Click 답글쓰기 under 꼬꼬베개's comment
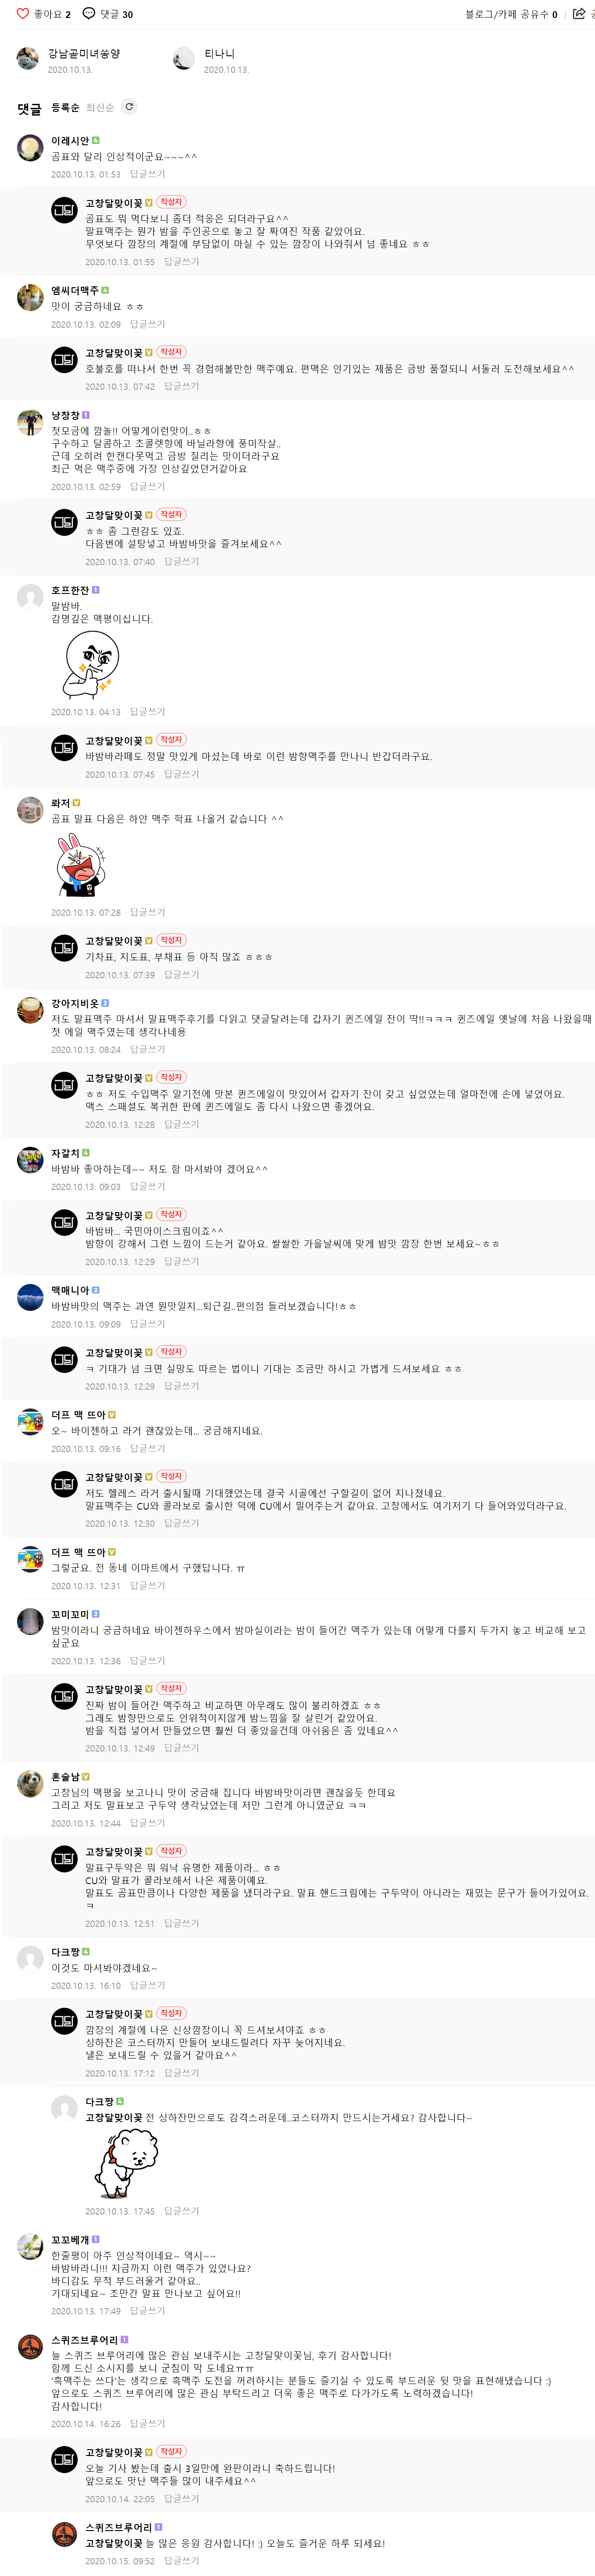The height and width of the screenshot is (2576, 595). point(148,2311)
